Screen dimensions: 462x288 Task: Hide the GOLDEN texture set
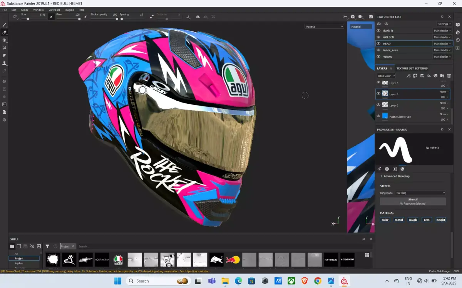(x=378, y=37)
